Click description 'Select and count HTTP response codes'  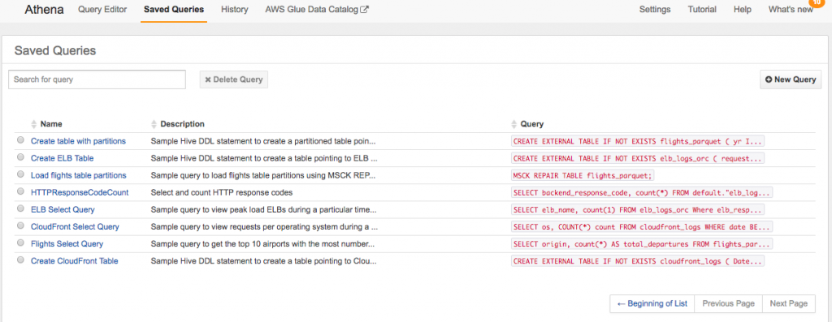[x=222, y=192]
